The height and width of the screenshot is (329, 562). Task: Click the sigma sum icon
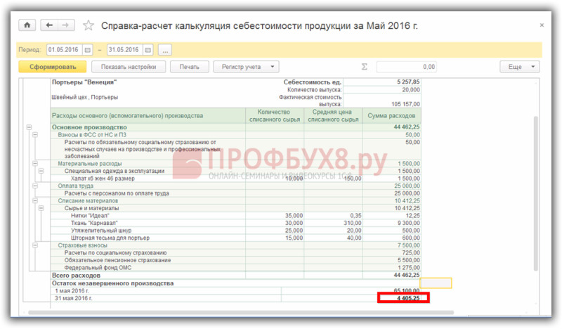click(x=364, y=67)
